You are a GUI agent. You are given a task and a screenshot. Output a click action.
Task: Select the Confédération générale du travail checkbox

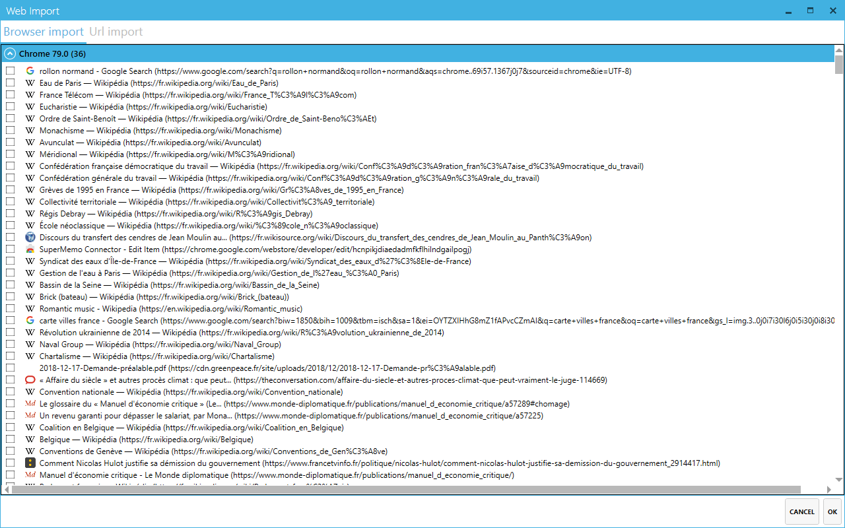coord(11,178)
